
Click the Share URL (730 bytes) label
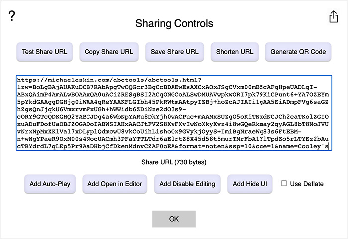(x=174, y=162)
